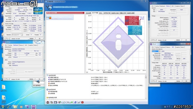193x109 pixels.
Task: Open Processor #1 selection dropdown in CPU-Z
Action: (x=17, y=35)
